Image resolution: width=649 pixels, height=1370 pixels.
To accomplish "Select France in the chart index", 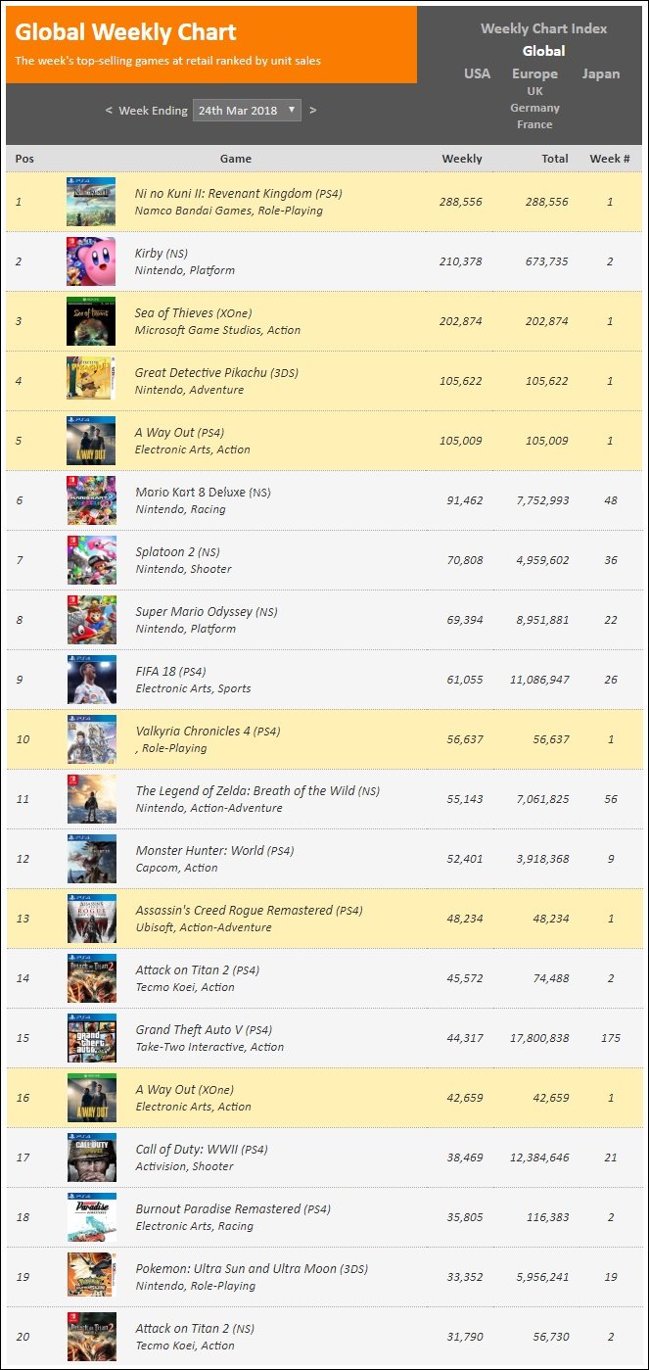I will point(534,124).
